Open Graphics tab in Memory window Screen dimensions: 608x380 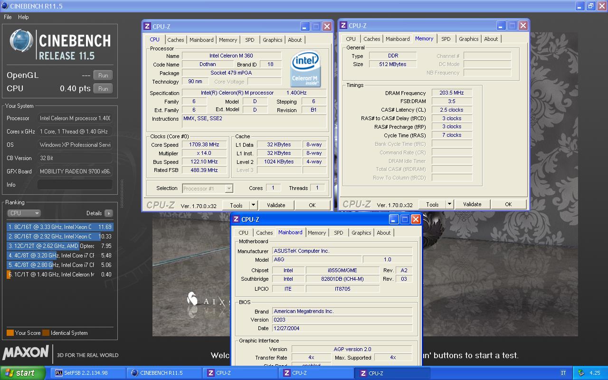coord(469,39)
